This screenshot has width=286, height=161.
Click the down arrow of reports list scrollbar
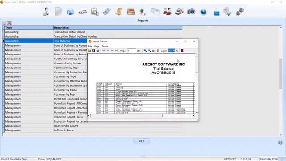(x=281, y=135)
